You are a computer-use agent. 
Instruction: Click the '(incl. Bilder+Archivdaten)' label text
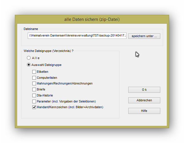coord(84,107)
